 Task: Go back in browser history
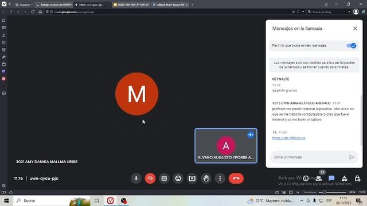(3, 11)
